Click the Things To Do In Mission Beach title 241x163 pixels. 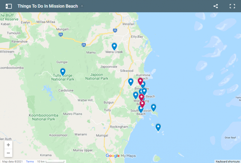[x=48, y=6]
